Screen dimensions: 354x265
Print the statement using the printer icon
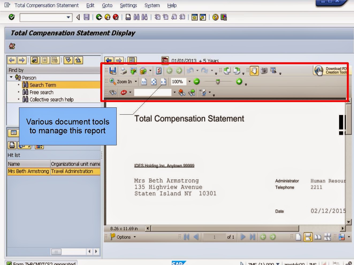122,71
